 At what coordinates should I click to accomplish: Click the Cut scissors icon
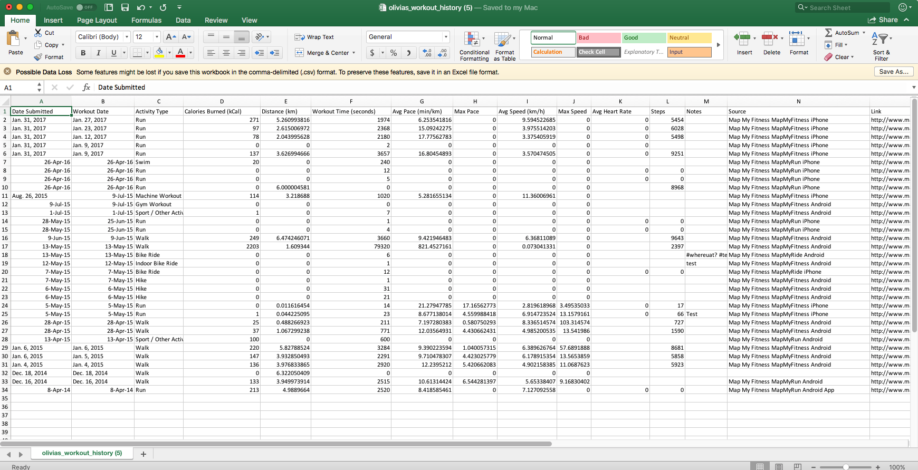coord(39,33)
